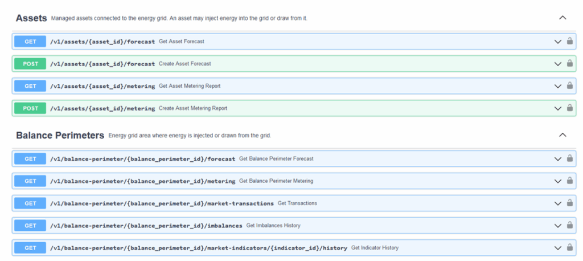The image size is (583, 261).
Task: Expand Create Asset Metering Report chevron
Action: (558, 109)
